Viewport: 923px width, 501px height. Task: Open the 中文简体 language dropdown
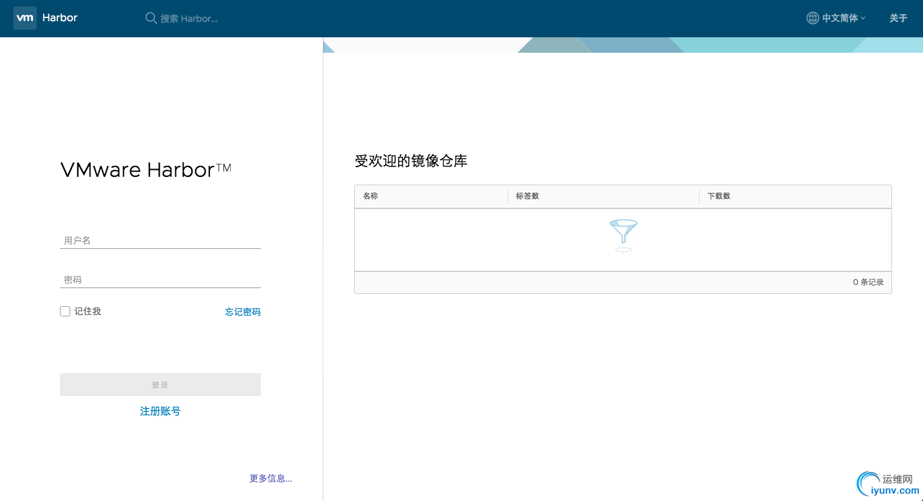pyautogui.click(x=837, y=18)
